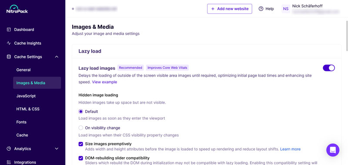Image resolution: width=348 pixels, height=165 pixels.
Task: Uncheck Size images preemptively
Action: coord(81,144)
